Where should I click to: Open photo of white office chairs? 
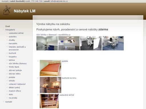coord(91,43)
